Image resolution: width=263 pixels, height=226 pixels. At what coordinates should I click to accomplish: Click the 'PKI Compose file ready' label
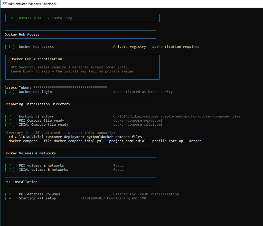coord(41,121)
